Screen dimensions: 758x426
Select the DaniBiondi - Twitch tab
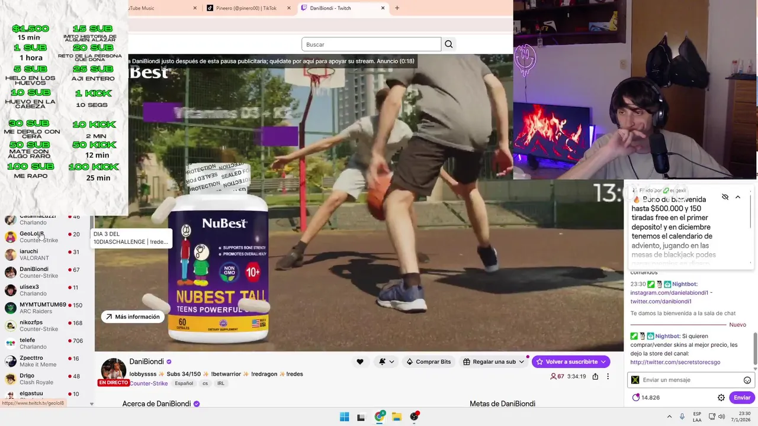pos(343,8)
